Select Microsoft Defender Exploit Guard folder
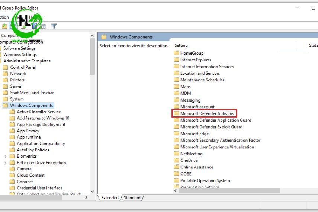This screenshot has width=318, height=212. (208, 127)
